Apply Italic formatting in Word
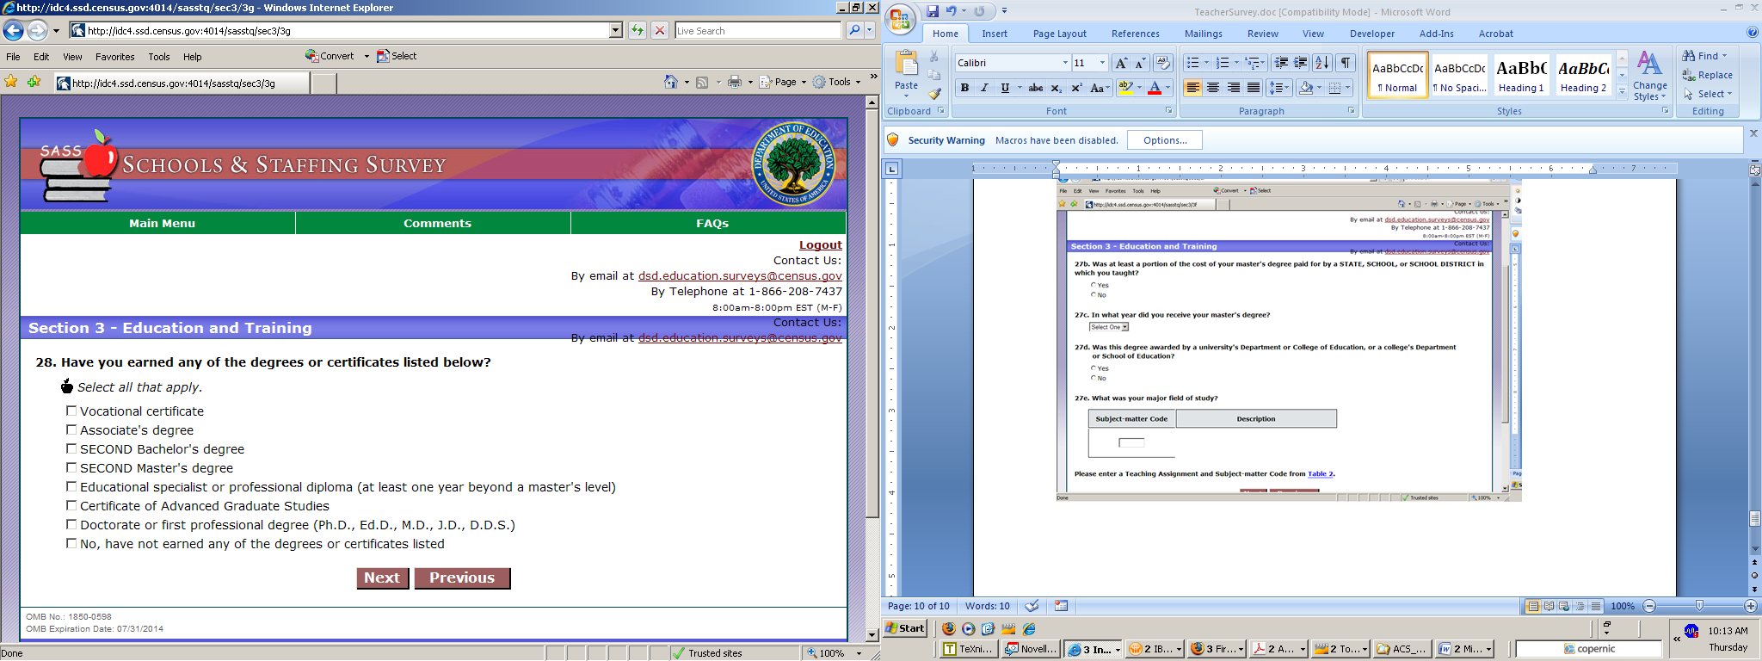1762x661 pixels. click(984, 88)
